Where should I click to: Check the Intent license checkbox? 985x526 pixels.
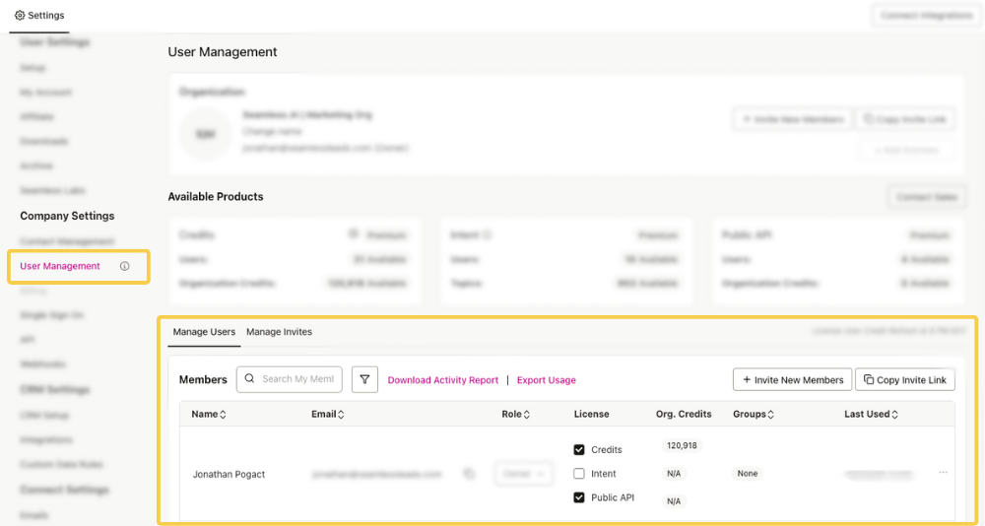coord(579,474)
